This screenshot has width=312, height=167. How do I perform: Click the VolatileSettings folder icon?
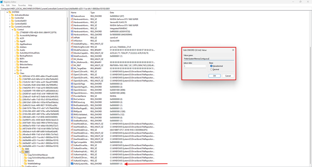point(25,164)
